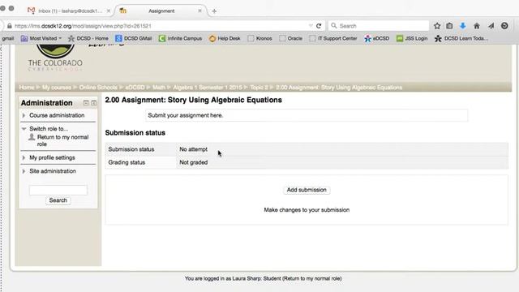Click the Laura Sharp footer link
Screen dimensions: 519x292
click(247, 279)
